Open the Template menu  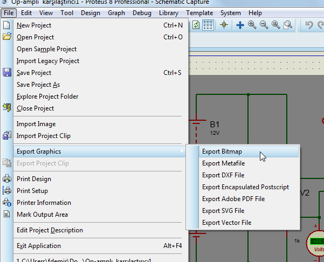tap(199, 13)
